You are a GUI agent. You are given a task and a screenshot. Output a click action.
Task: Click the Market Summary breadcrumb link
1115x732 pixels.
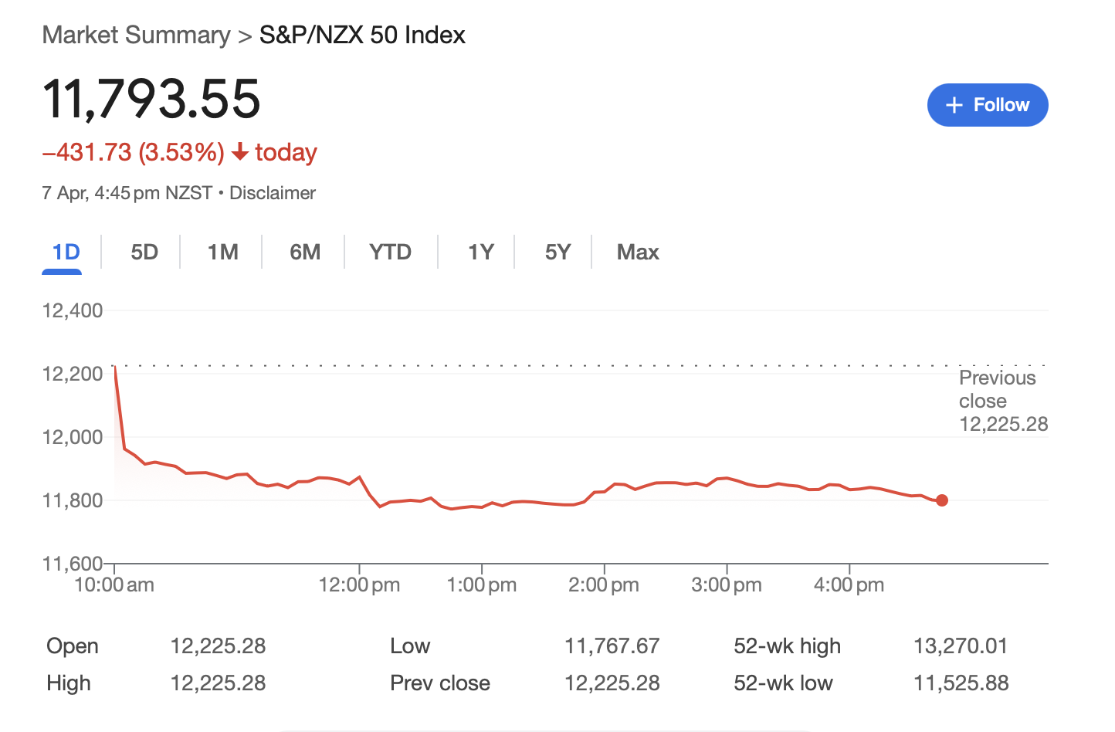click(136, 36)
